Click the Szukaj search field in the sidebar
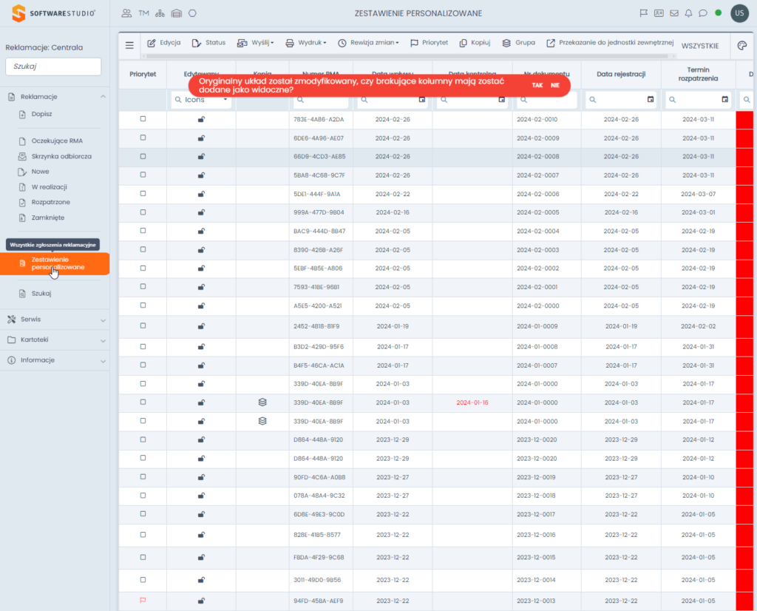 [x=53, y=67]
